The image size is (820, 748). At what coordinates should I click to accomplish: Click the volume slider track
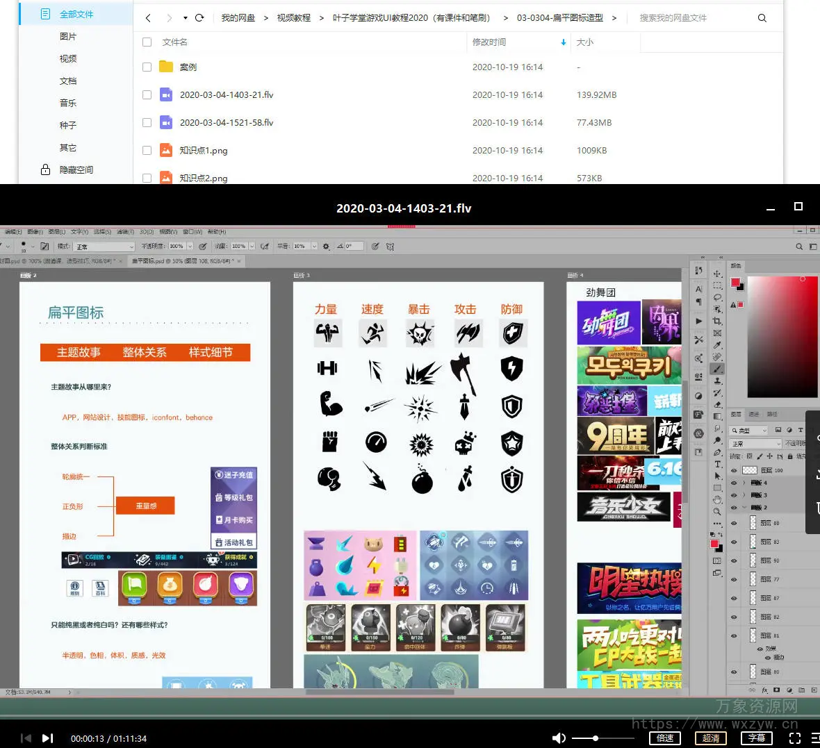612,738
